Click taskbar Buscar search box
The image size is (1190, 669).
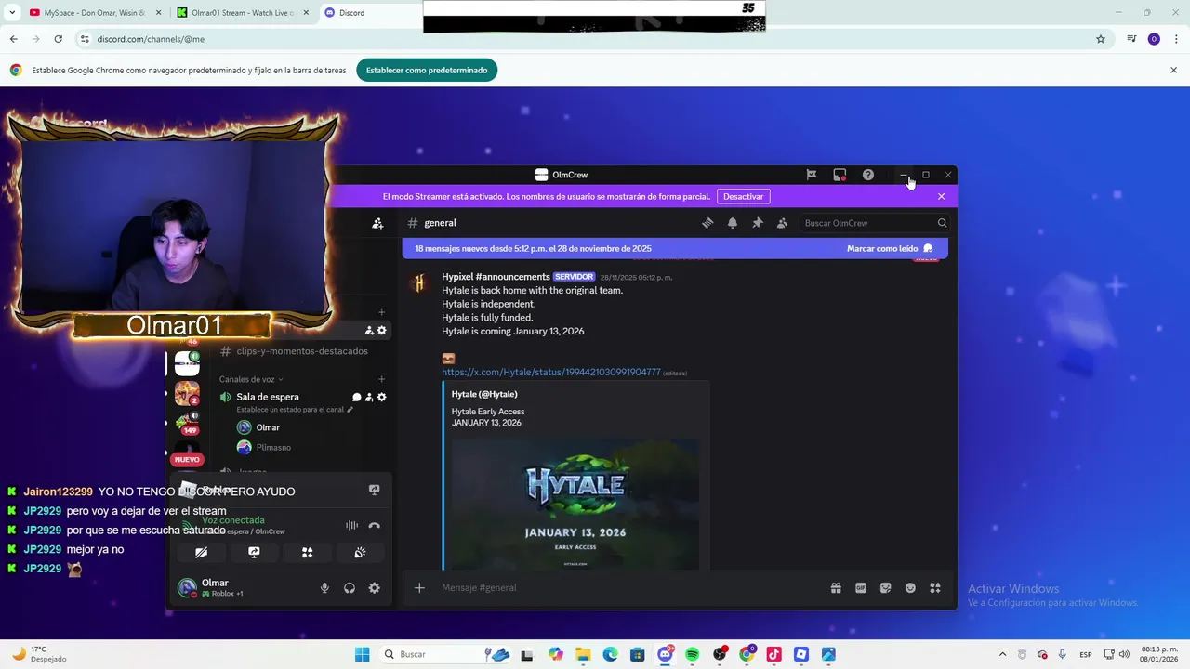coord(447,654)
